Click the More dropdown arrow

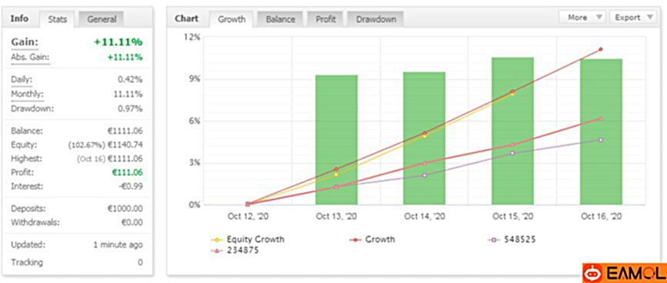599,18
